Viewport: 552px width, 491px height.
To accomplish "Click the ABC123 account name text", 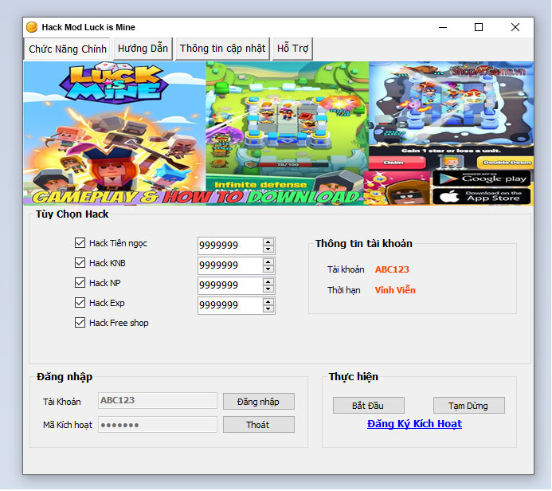I will click(x=392, y=269).
